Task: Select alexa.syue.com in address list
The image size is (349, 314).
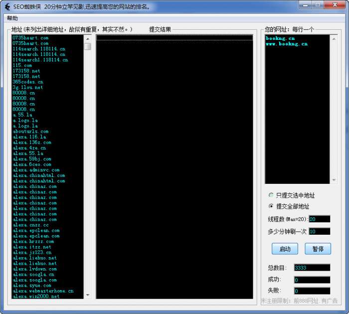Action: [32, 286]
